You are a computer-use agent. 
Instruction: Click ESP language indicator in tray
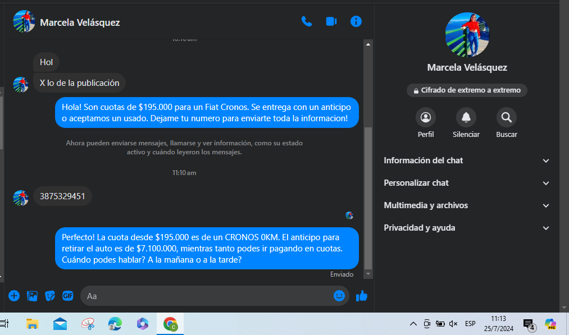(x=470, y=324)
